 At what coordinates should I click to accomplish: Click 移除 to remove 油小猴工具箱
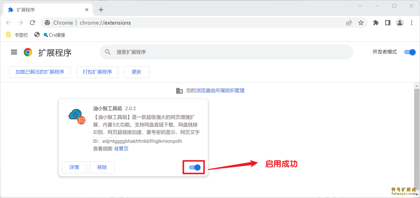point(102,167)
